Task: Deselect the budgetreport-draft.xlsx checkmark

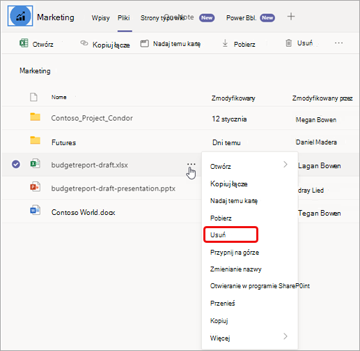Action: tap(16, 164)
